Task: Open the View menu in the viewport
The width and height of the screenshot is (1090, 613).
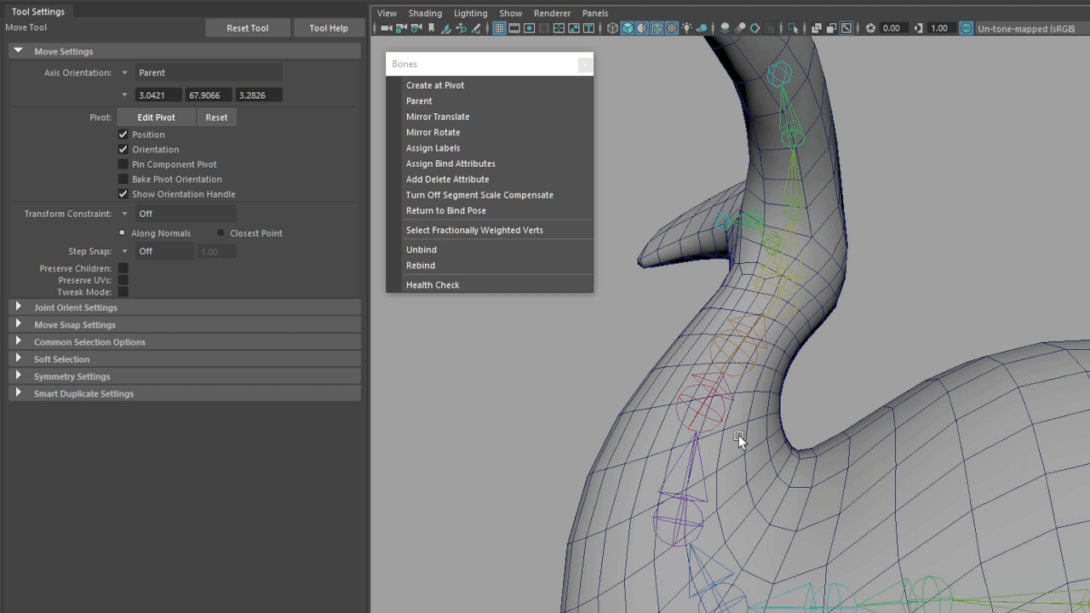Action: tap(387, 13)
